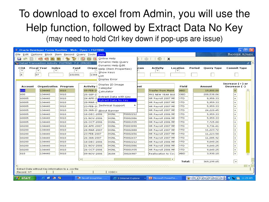The image size is (269, 202).
Task: Choose Online Help from the Help menu
Action: click(117, 58)
